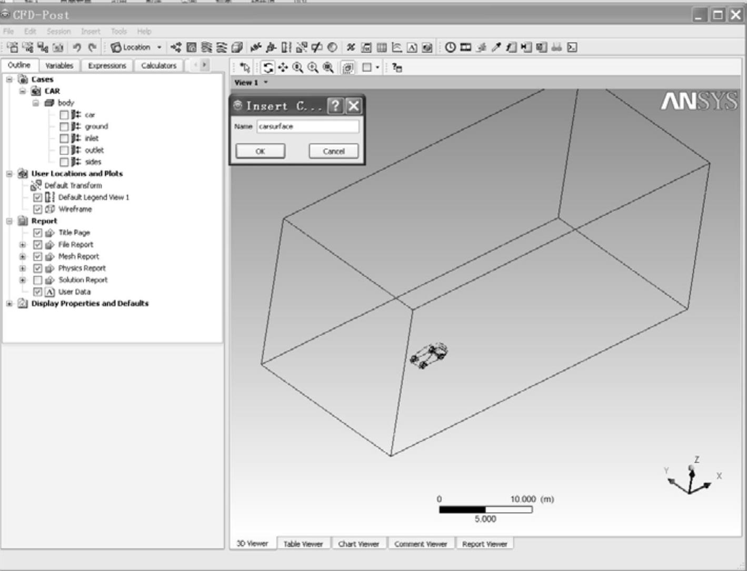Enable the sides boundary checkbox

click(x=64, y=162)
